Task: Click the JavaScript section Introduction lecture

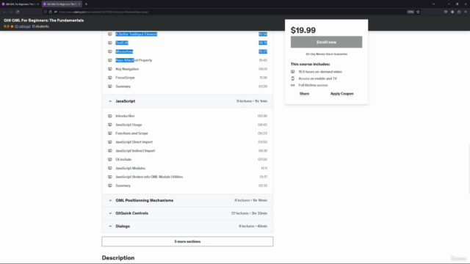Action: point(125,116)
